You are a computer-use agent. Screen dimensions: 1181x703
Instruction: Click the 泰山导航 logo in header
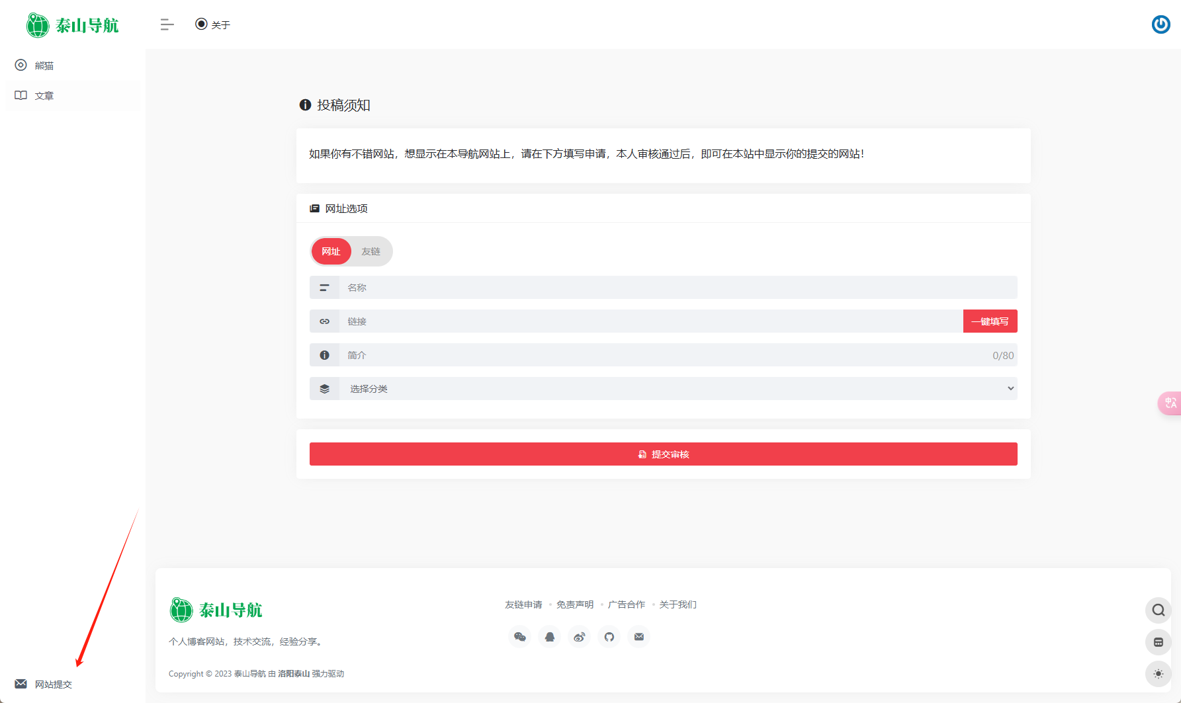click(73, 25)
